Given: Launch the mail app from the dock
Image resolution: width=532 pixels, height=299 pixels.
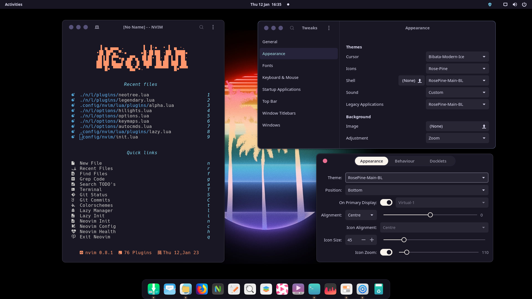Looking at the screenshot, I should click(x=170, y=289).
